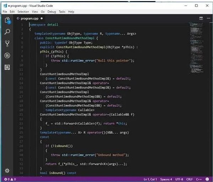Click the "Null this pointer" string
The width and height of the screenshot is (213, 182).
(114, 61)
